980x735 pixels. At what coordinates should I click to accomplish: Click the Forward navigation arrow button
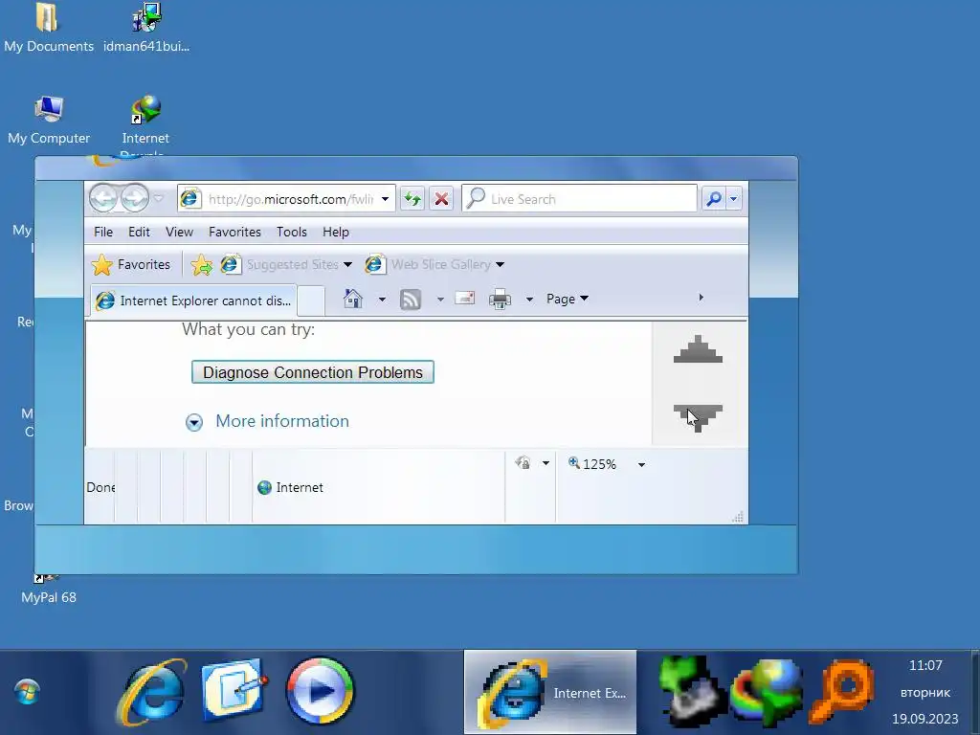134,199
